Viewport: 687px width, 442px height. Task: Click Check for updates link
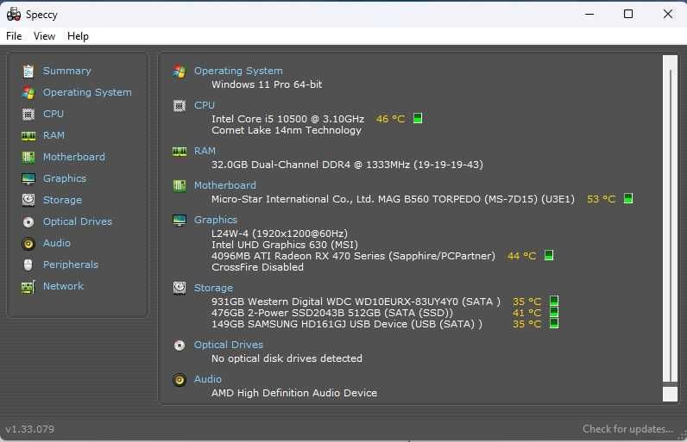pos(627,429)
